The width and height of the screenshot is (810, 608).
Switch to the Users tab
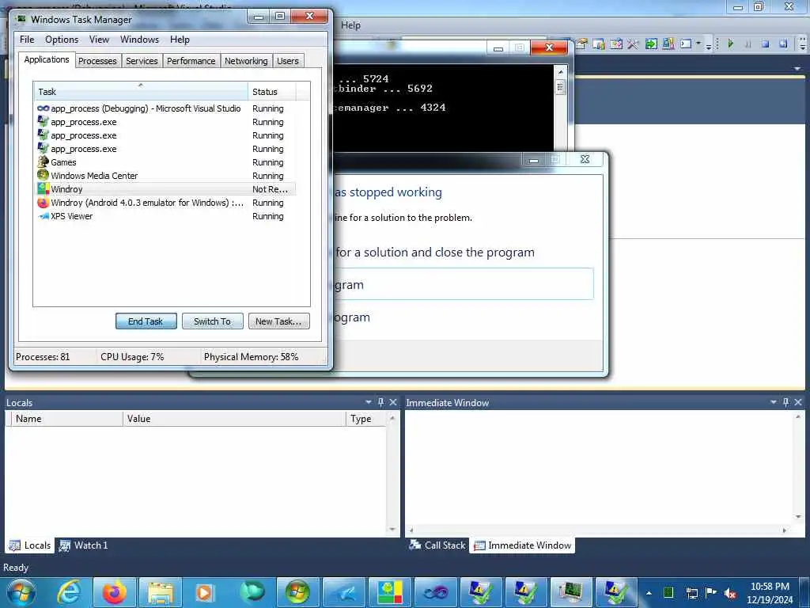tap(288, 61)
